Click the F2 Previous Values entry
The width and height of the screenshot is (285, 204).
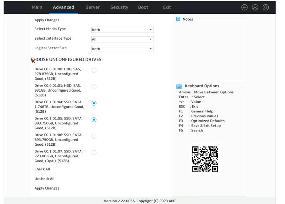point(199,116)
